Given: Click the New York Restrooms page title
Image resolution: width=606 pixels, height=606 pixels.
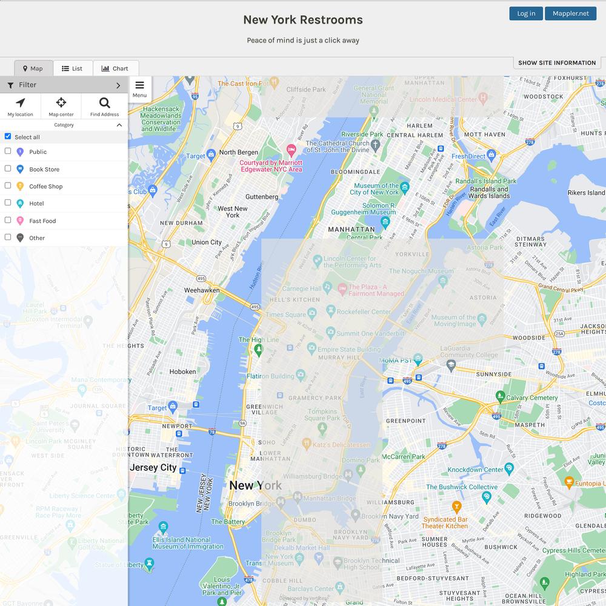Looking at the screenshot, I should click(x=303, y=20).
